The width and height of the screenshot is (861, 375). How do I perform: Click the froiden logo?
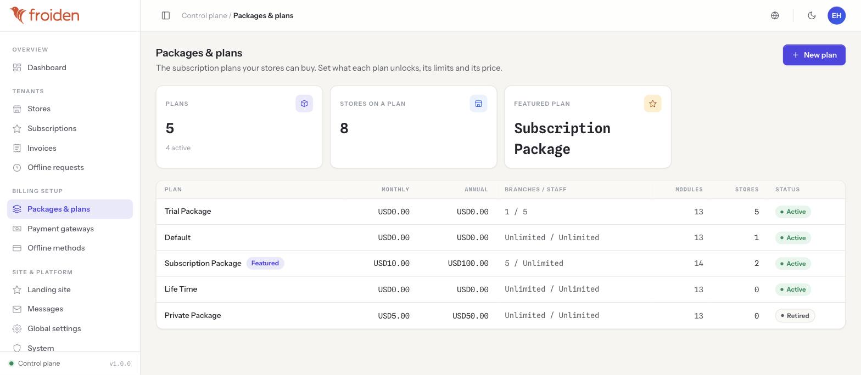pos(44,15)
